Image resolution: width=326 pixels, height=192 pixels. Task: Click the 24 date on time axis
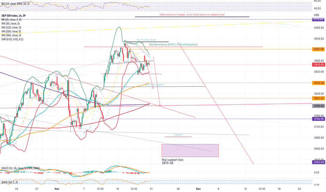(17, 189)
